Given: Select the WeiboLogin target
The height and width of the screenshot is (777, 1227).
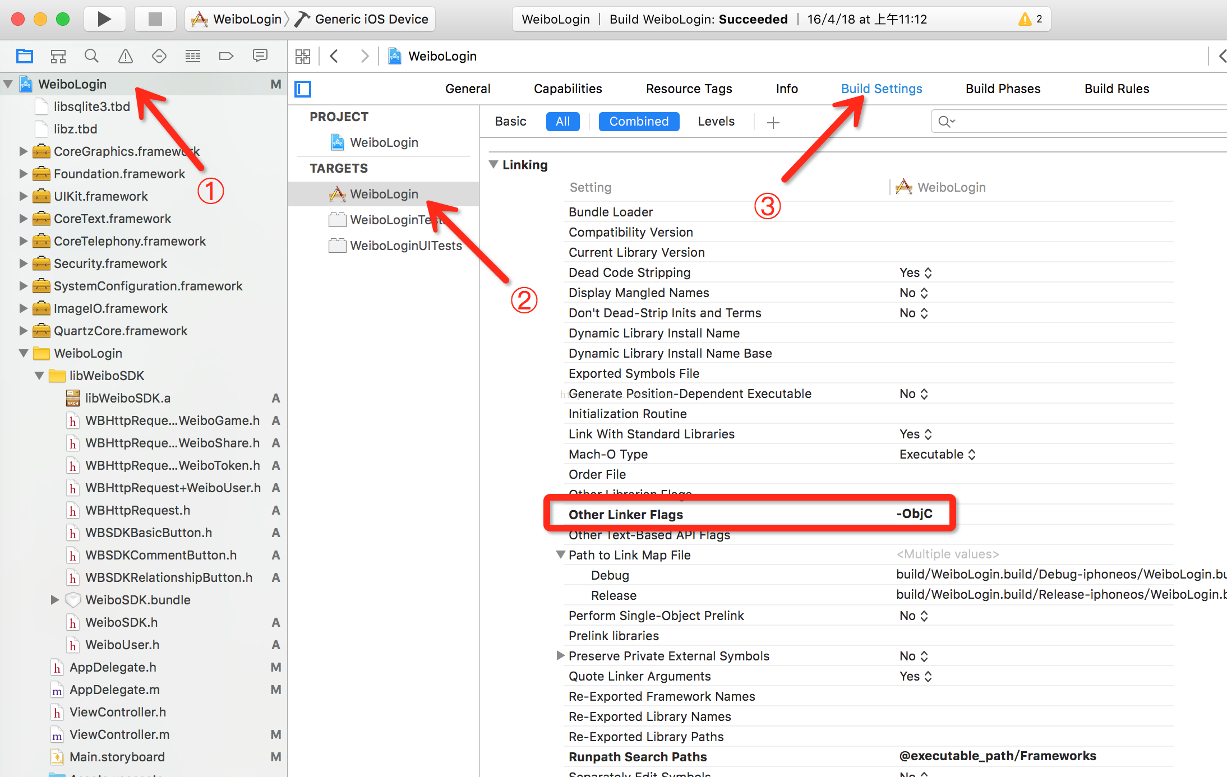Looking at the screenshot, I should [x=384, y=194].
